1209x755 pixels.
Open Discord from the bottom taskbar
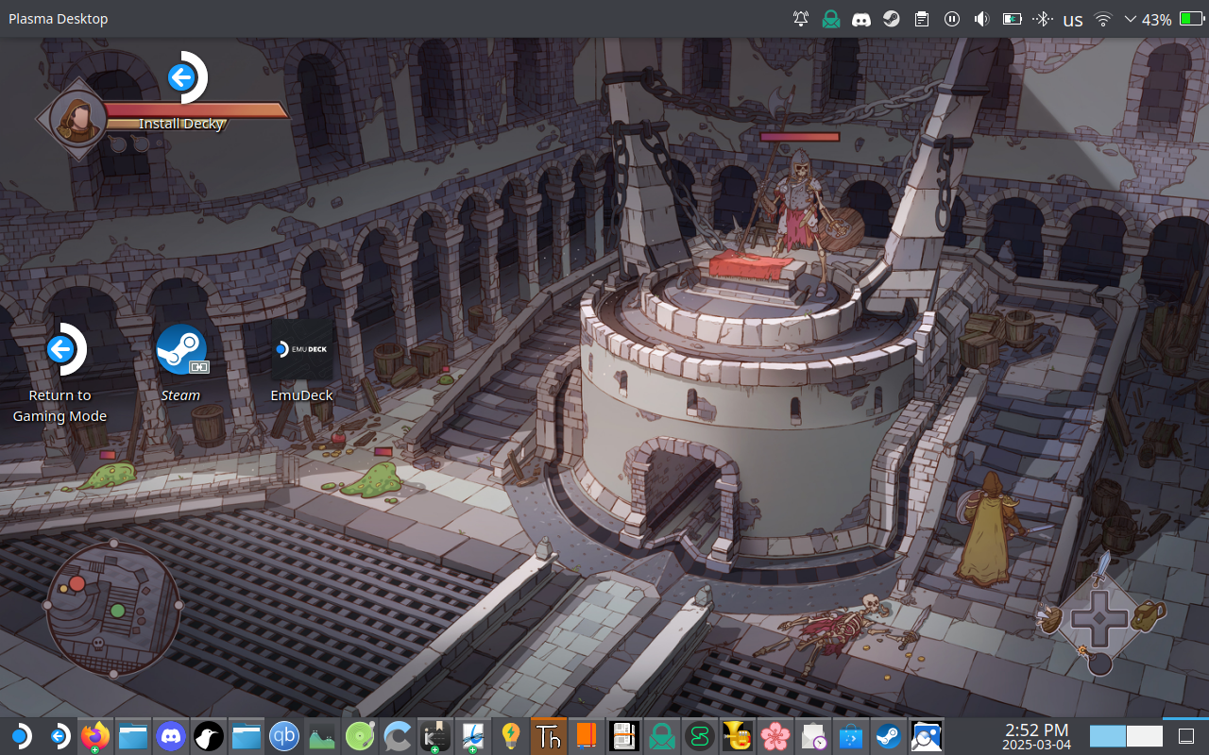[171, 736]
